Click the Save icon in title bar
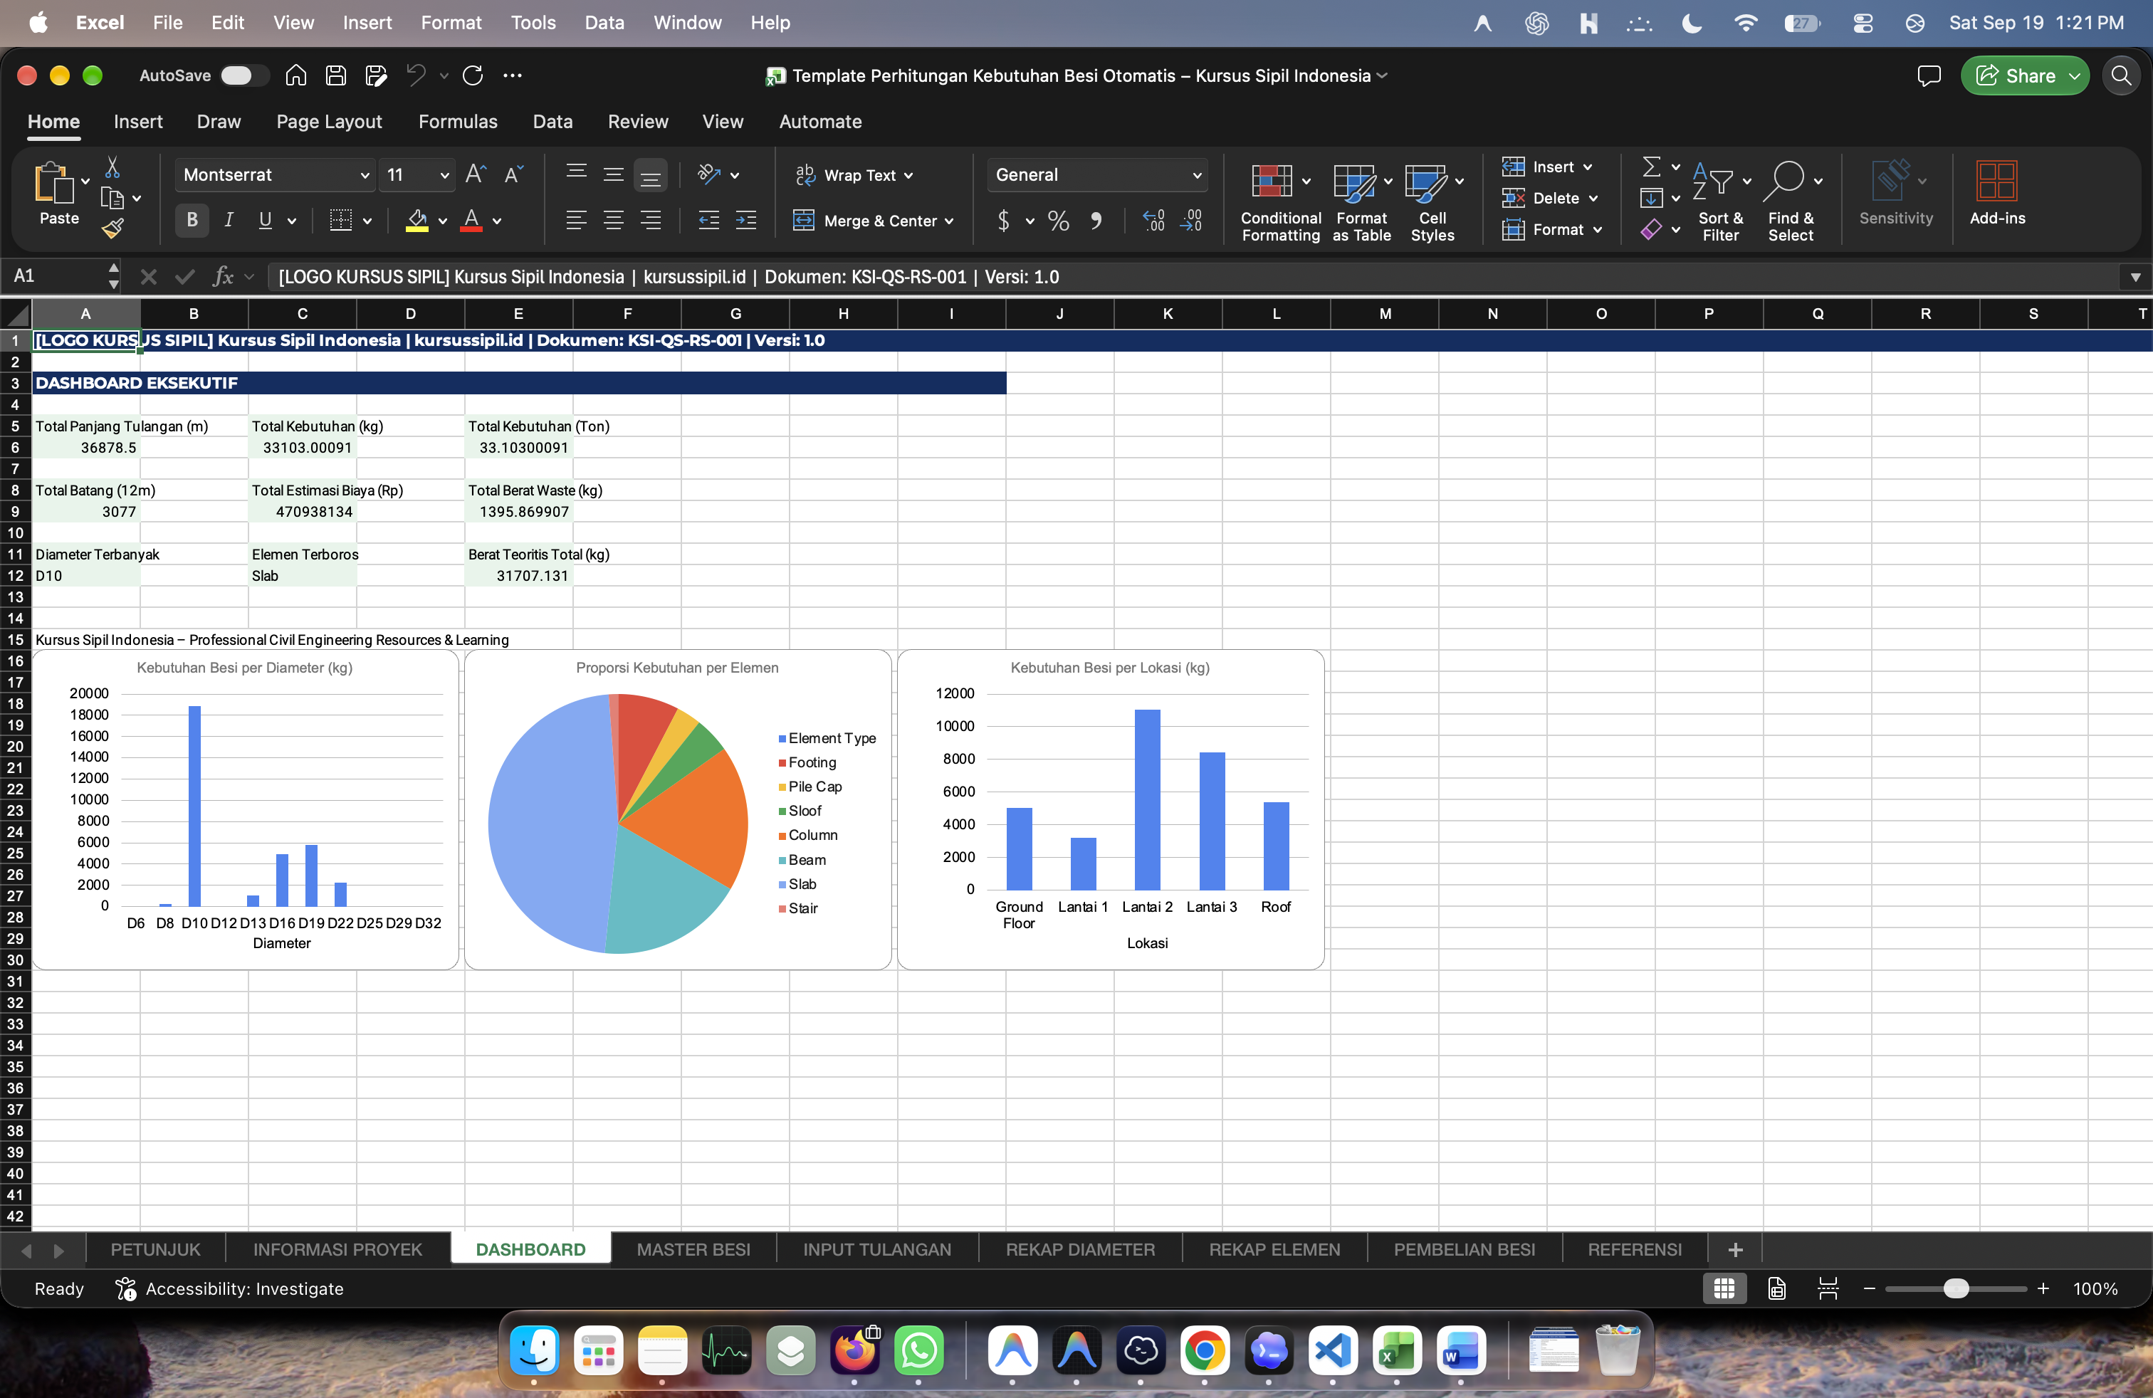The image size is (2153, 1398). click(x=335, y=75)
